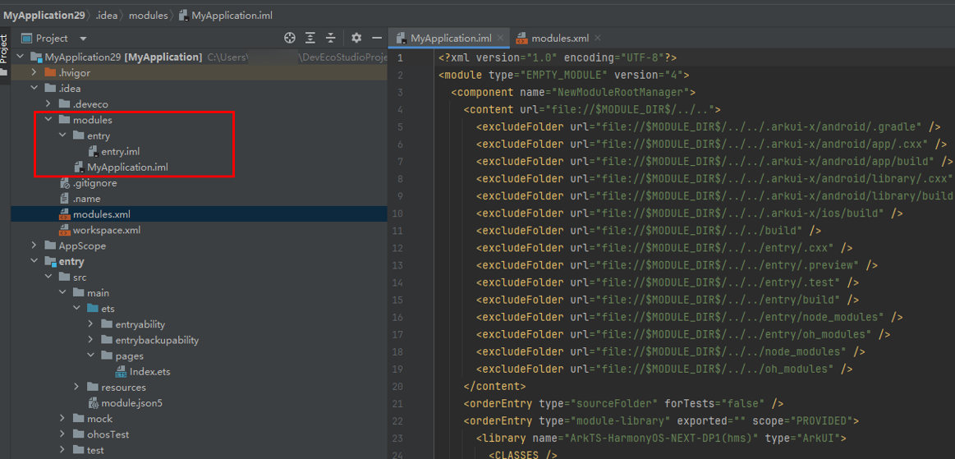Screen dimensions: 955x459
Task: Collapse the modules folder
Action: coord(48,120)
